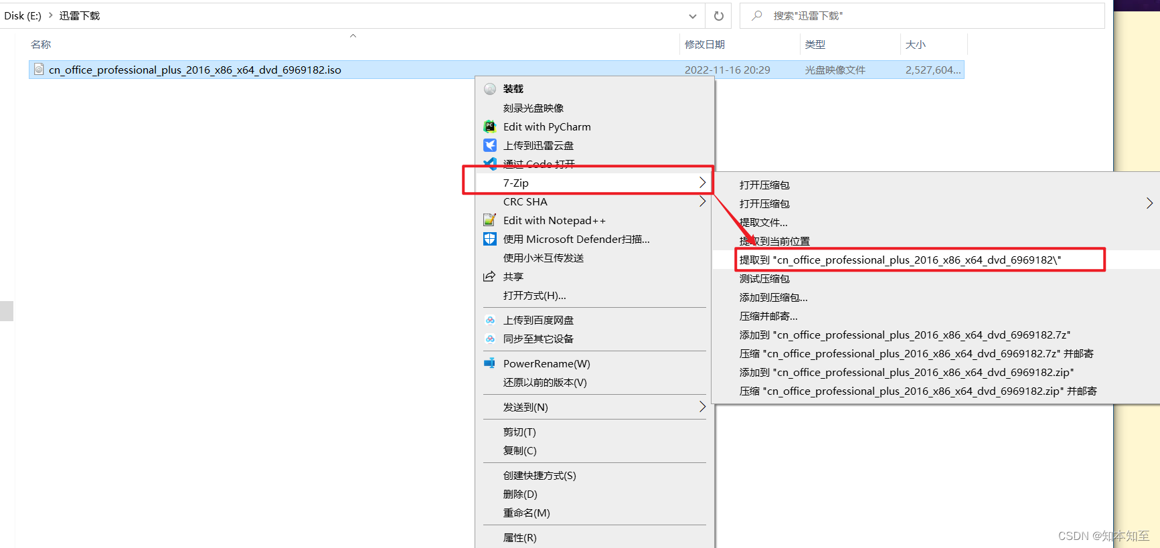Open the 7-Zip menu entry

coord(594,183)
